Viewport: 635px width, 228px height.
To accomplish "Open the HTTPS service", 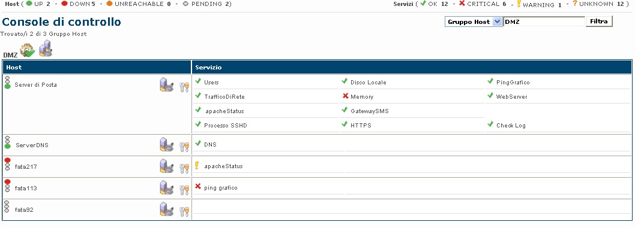I will coord(361,126).
